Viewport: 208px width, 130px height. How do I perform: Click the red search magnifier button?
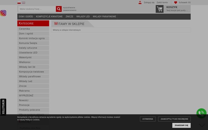[59, 9]
